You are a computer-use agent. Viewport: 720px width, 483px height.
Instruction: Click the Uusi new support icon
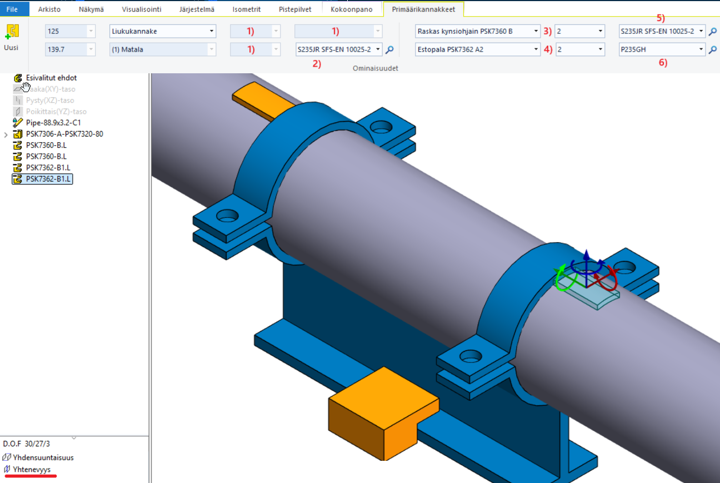coord(11,32)
